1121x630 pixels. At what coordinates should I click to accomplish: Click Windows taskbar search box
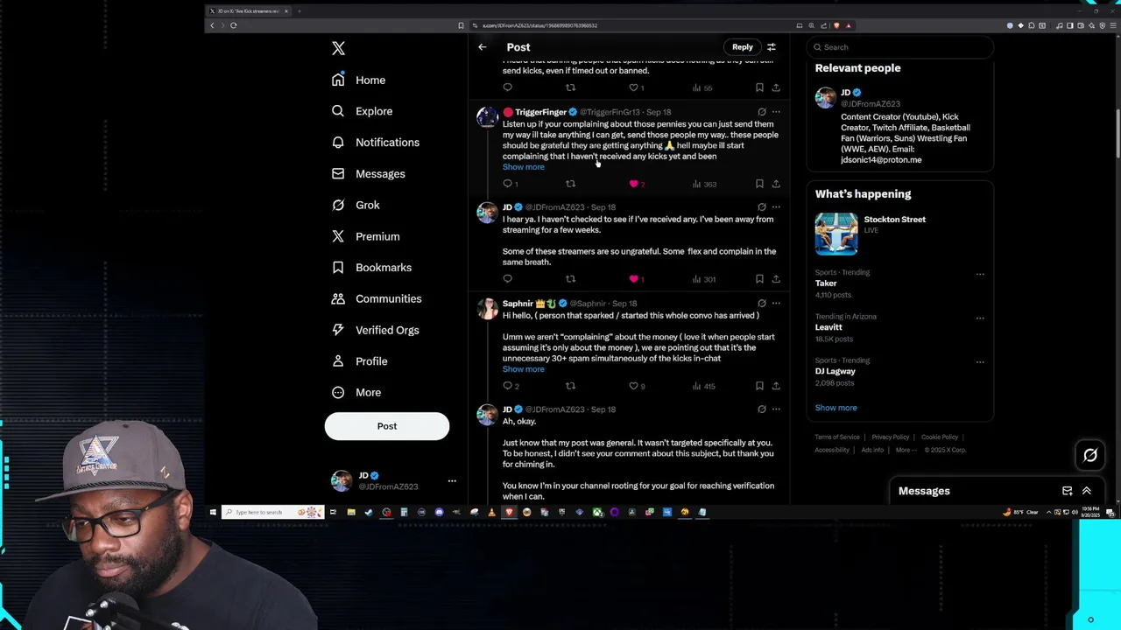272,512
